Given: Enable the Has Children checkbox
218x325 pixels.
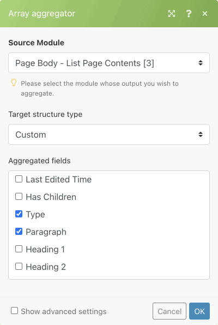Looking at the screenshot, I should point(19,197).
